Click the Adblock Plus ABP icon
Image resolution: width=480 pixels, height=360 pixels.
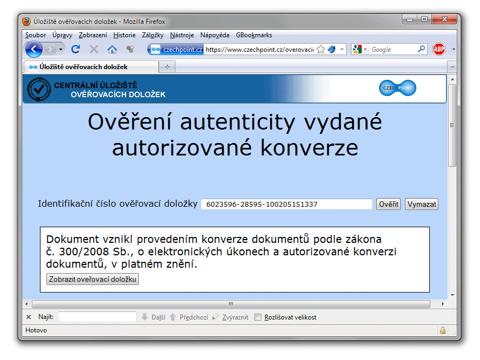point(438,50)
